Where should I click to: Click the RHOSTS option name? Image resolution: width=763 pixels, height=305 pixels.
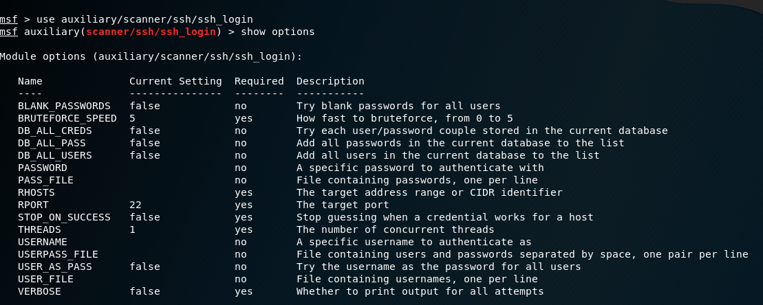(36, 192)
